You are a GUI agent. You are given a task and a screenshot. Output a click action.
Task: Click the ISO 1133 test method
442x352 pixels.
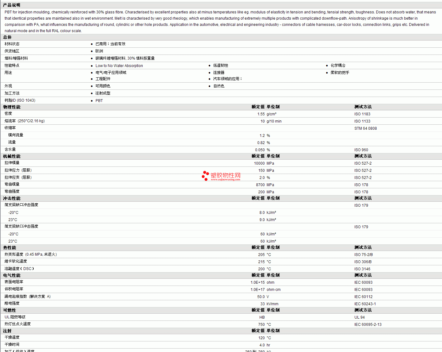pyautogui.click(x=362, y=121)
